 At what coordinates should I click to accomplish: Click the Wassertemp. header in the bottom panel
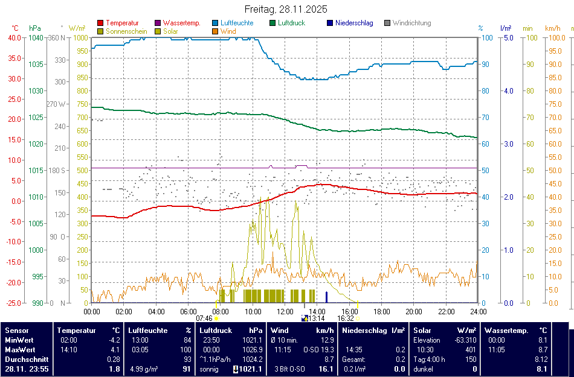pyautogui.click(x=506, y=331)
